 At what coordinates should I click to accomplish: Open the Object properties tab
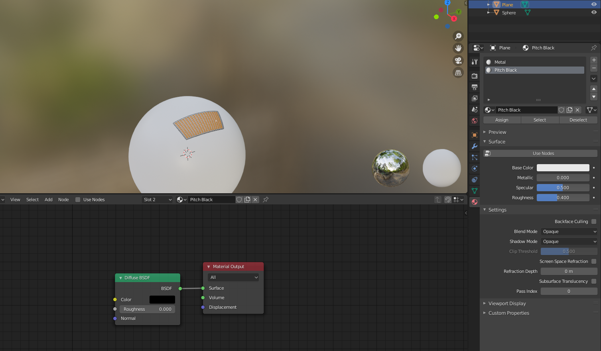tap(475, 135)
